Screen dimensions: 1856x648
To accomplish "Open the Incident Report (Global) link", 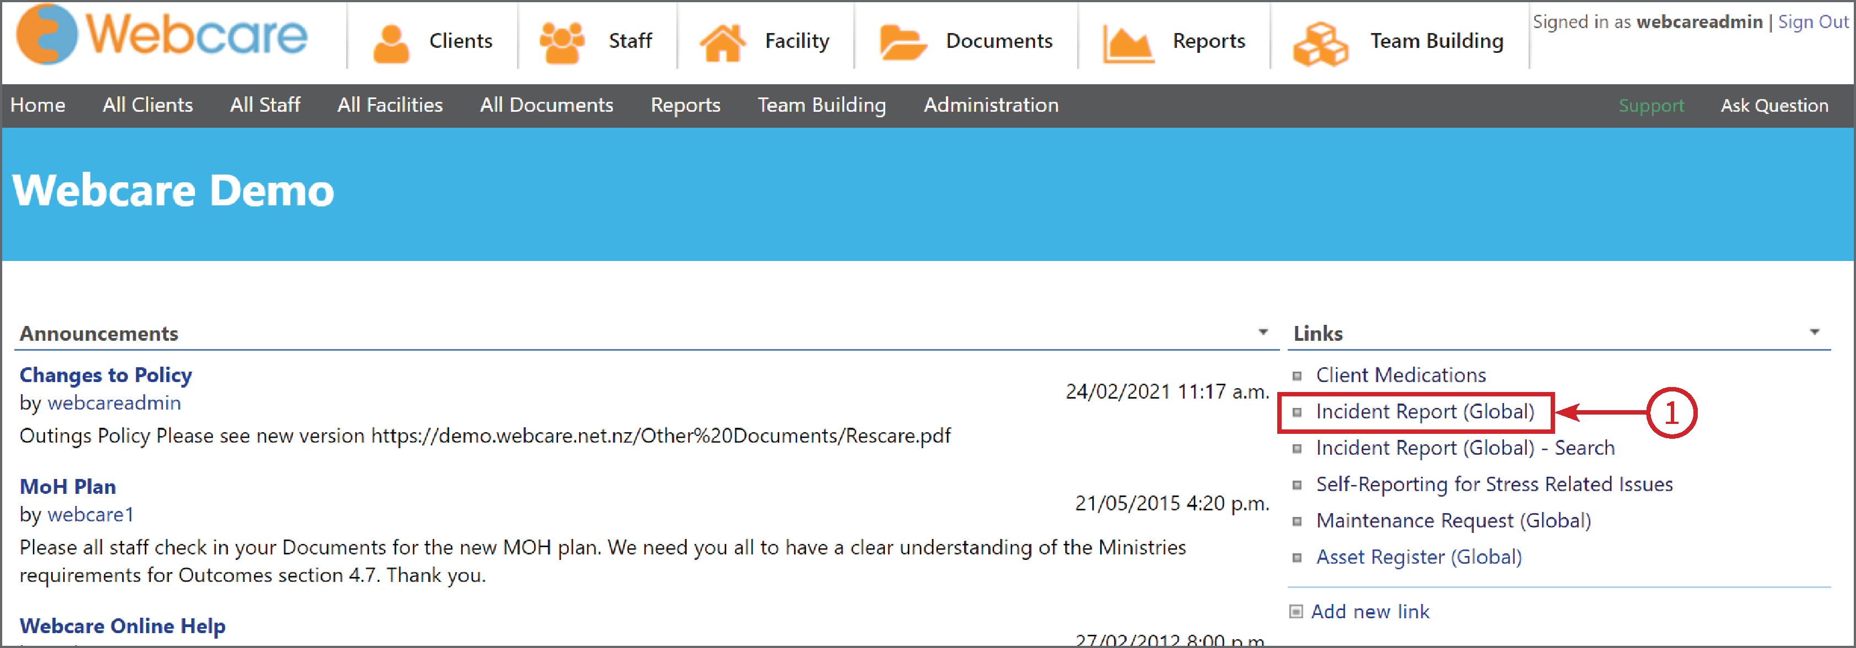I will click(x=1427, y=411).
